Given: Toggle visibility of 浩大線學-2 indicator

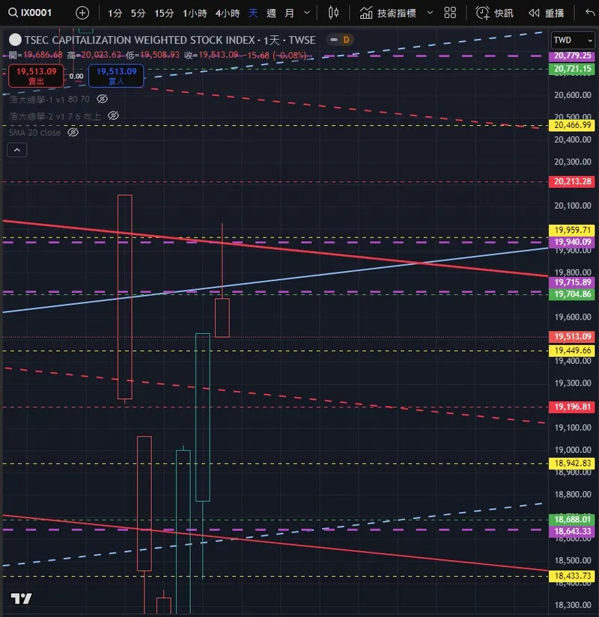Looking at the screenshot, I should point(113,115).
